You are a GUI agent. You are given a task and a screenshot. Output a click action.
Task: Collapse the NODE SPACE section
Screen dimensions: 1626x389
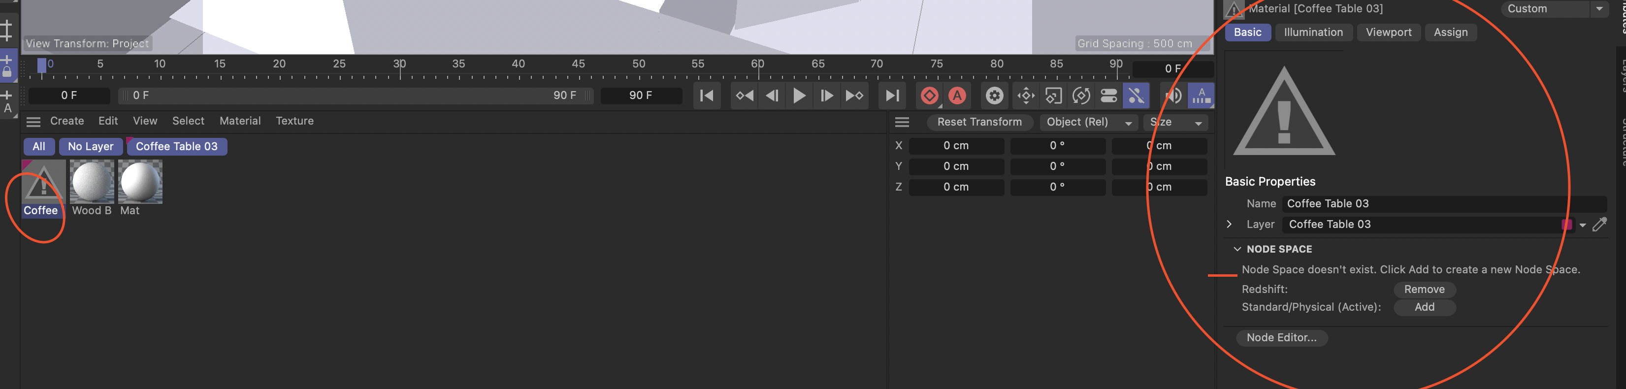point(1237,250)
